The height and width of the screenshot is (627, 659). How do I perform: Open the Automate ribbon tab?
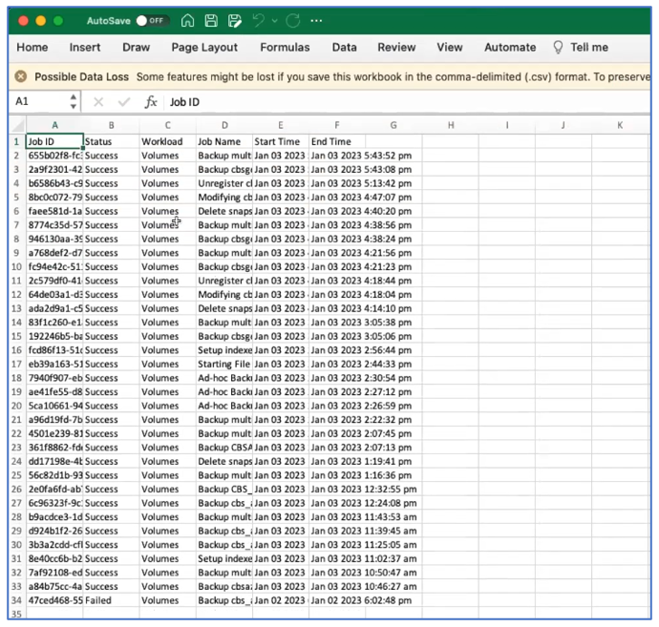(510, 47)
